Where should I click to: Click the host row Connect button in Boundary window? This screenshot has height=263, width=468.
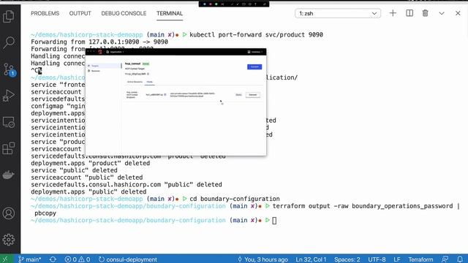coord(253,95)
